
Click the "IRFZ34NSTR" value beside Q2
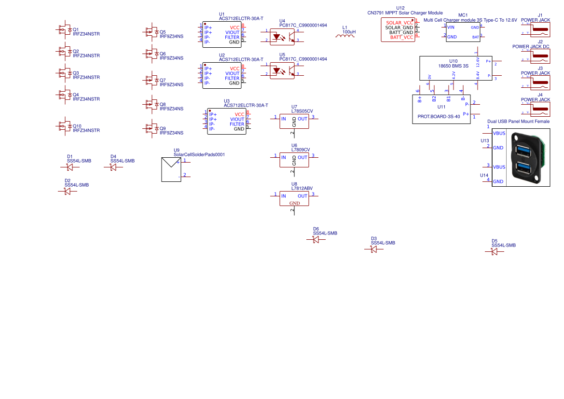[x=86, y=56]
